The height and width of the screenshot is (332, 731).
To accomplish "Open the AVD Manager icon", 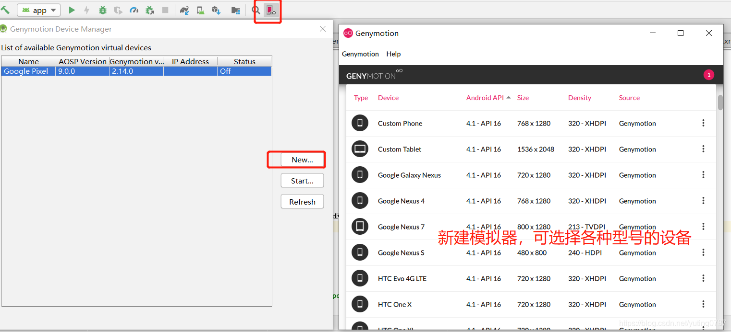I will click(x=200, y=10).
